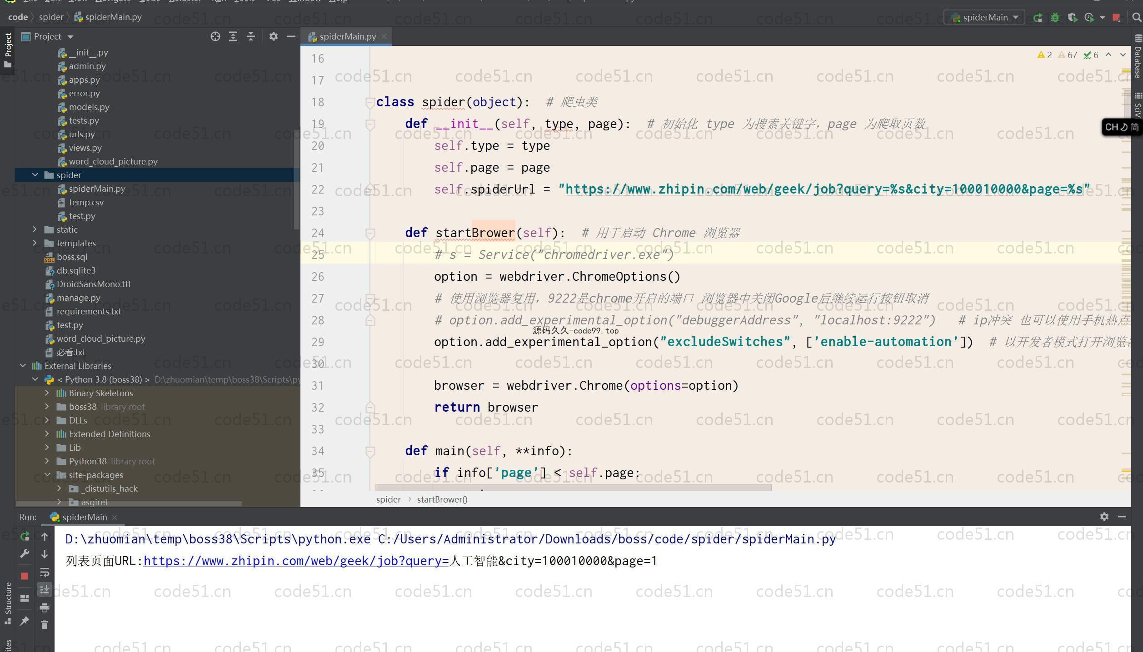1143x652 pixels.
Task: Print the console output
Action: [45, 607]
